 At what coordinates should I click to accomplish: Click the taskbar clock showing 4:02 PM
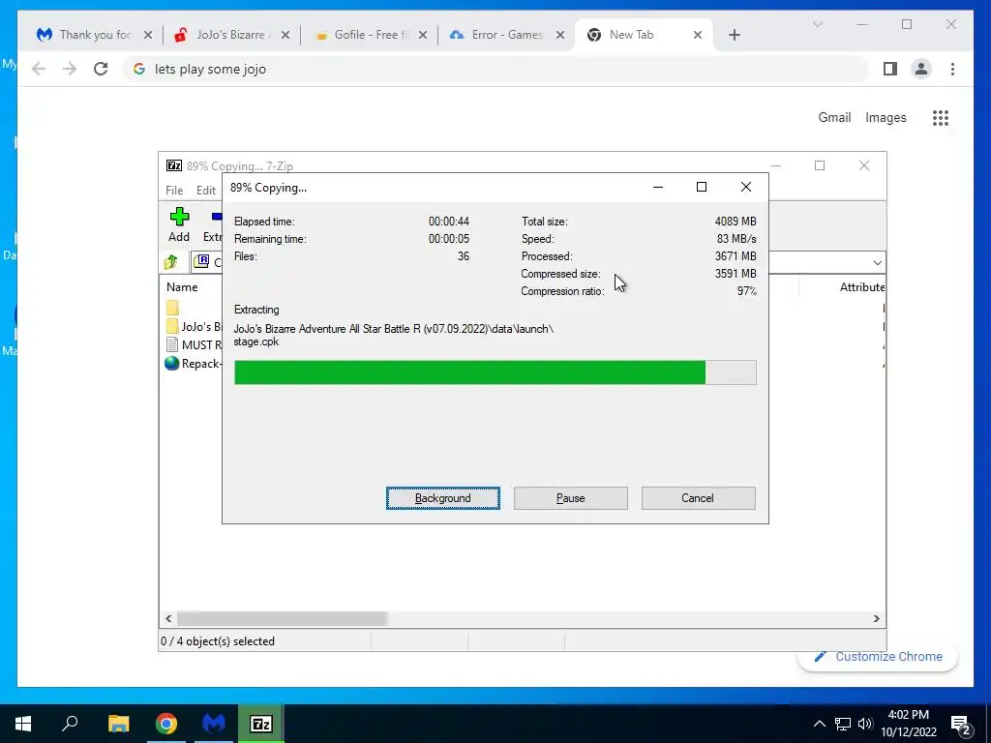(x=908, y=724)
